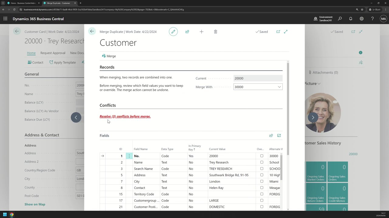This screenshot has height=218, width=389.
Task: Maximize the Fields part icon
Action: click(279, 135)
